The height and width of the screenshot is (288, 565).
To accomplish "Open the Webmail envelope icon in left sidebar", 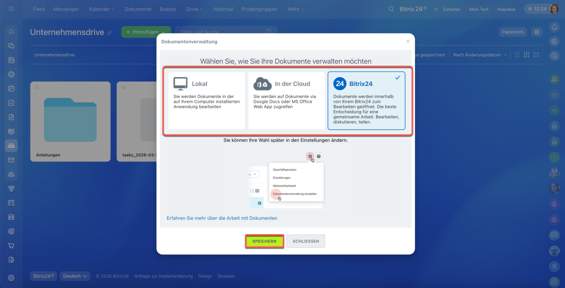I will (11, 160).
